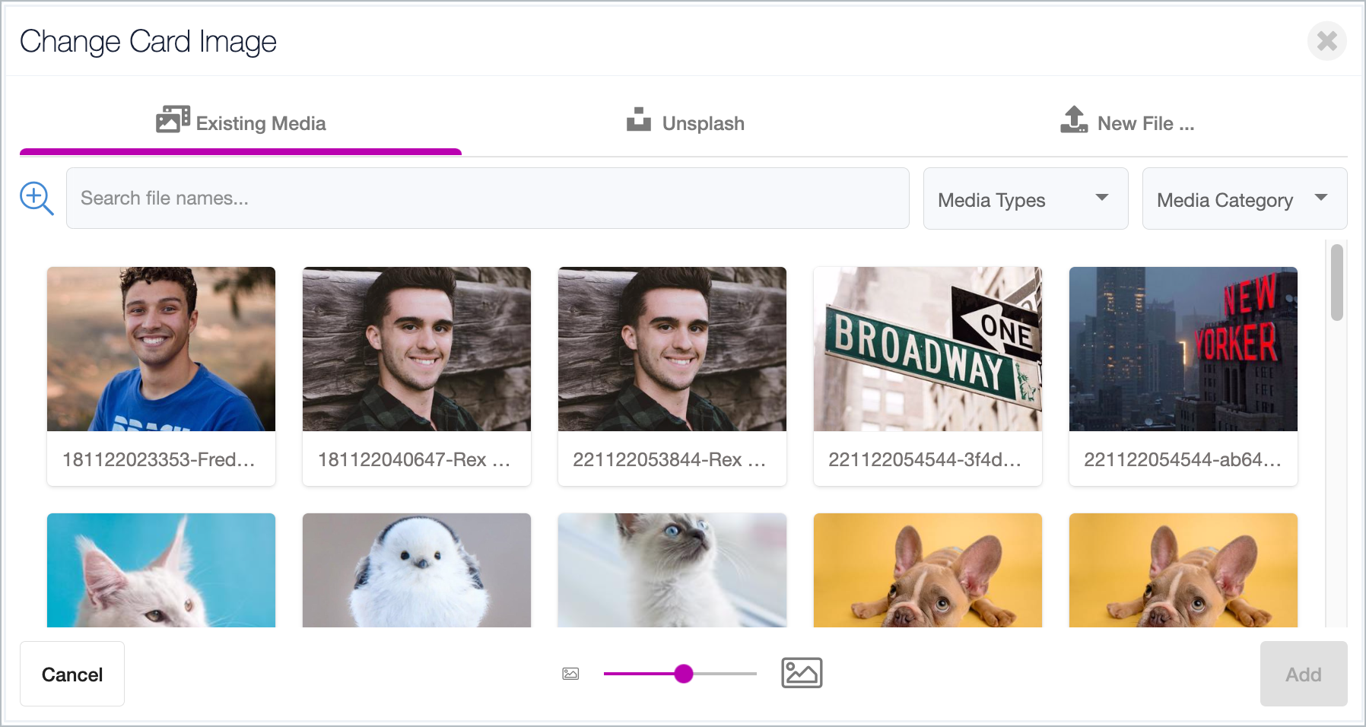Open the Media Types dropdown
The height and width of the screenshot is (727, 1366).
[1025, 199]
